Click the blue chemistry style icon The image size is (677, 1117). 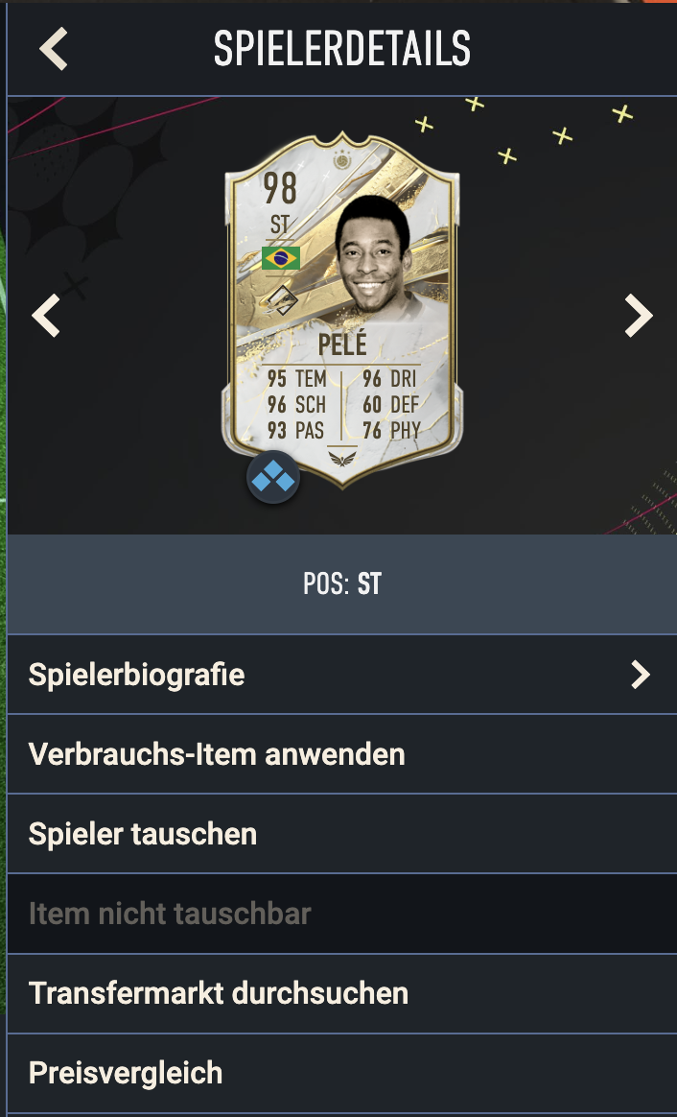click(273, 478)
